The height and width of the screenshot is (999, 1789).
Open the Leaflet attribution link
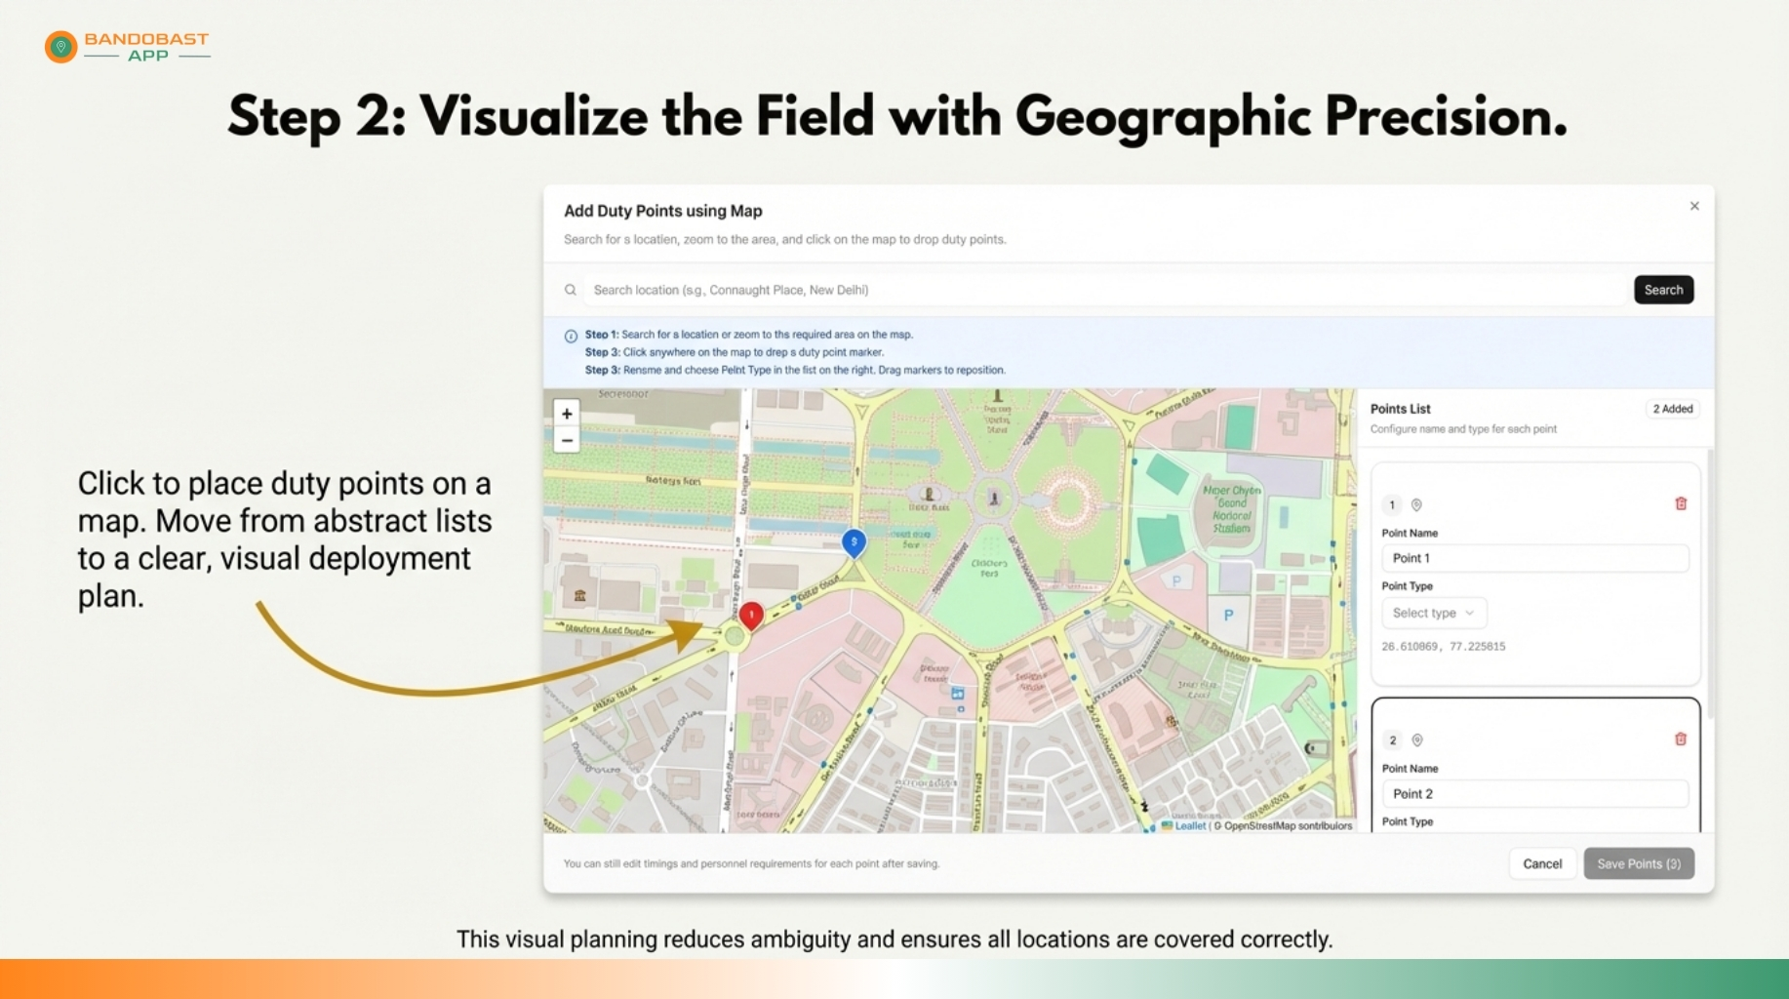pos(1189,825)
